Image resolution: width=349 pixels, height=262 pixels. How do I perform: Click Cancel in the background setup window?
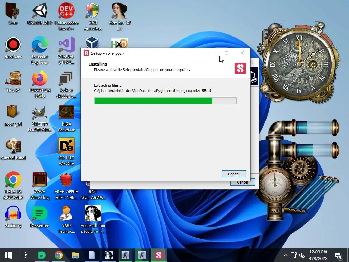(x=243, y=183)
